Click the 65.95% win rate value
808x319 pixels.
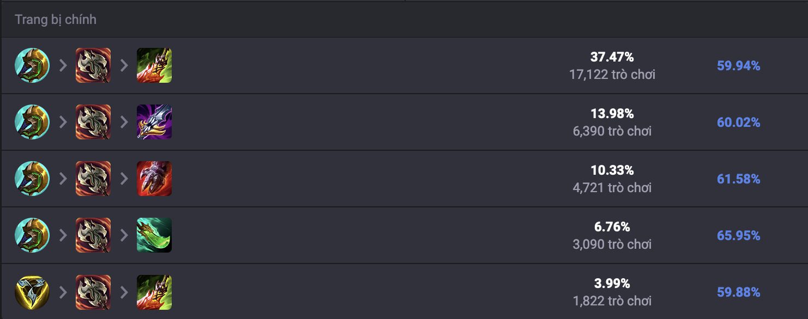pyautogui.click(x=738, y=236)
